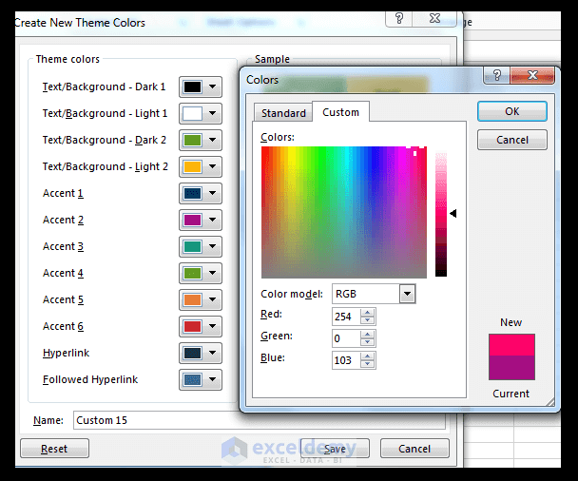Open the Accent 5 color dropdown
This screenshot has height=481, width=578.
pyautogui.click(x=201, y=299)
